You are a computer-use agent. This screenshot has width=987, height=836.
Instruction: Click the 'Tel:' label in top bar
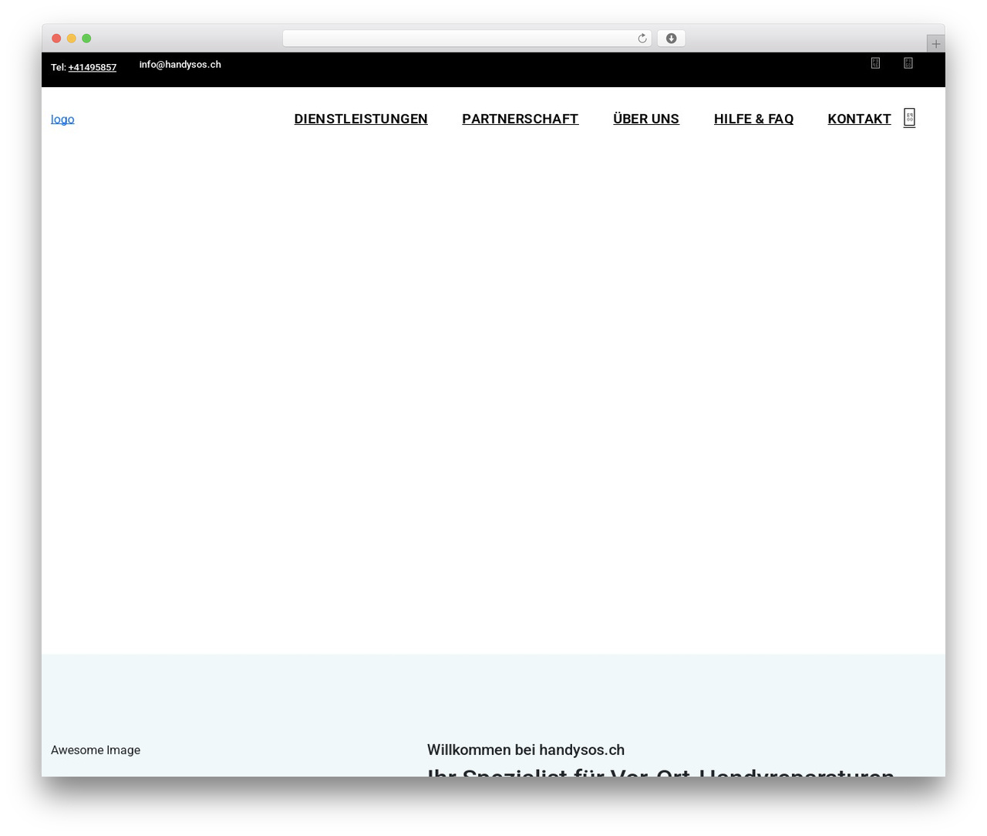tap(59, 68)
